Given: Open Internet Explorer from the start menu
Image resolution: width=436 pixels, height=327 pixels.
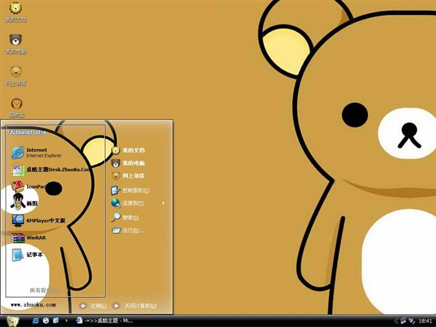Looking at the screenshot, I should (36, 152).
